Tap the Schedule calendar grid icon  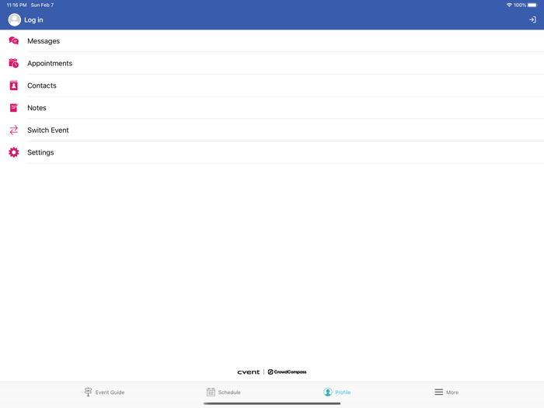(211, 392)
